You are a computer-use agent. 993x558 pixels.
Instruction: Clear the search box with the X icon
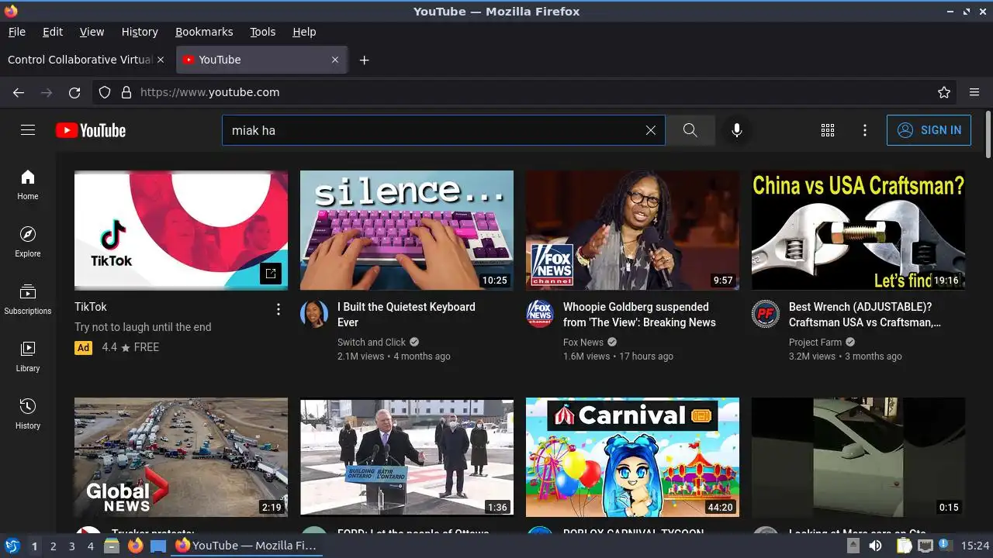point(651,130)
